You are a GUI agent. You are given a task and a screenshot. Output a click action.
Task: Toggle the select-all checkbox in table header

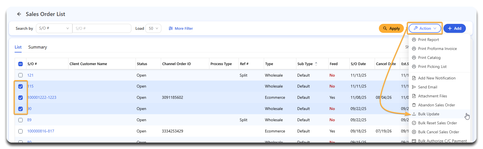coord(20,64)
